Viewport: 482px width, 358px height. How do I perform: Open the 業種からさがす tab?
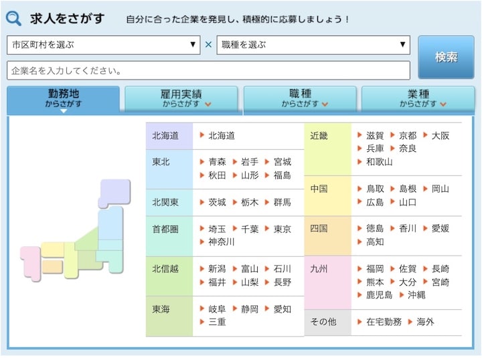(x=418, y=98)
